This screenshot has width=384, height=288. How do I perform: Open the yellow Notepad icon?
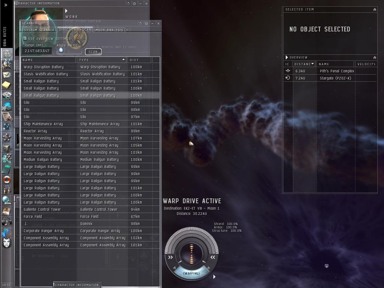coord(7,85)
